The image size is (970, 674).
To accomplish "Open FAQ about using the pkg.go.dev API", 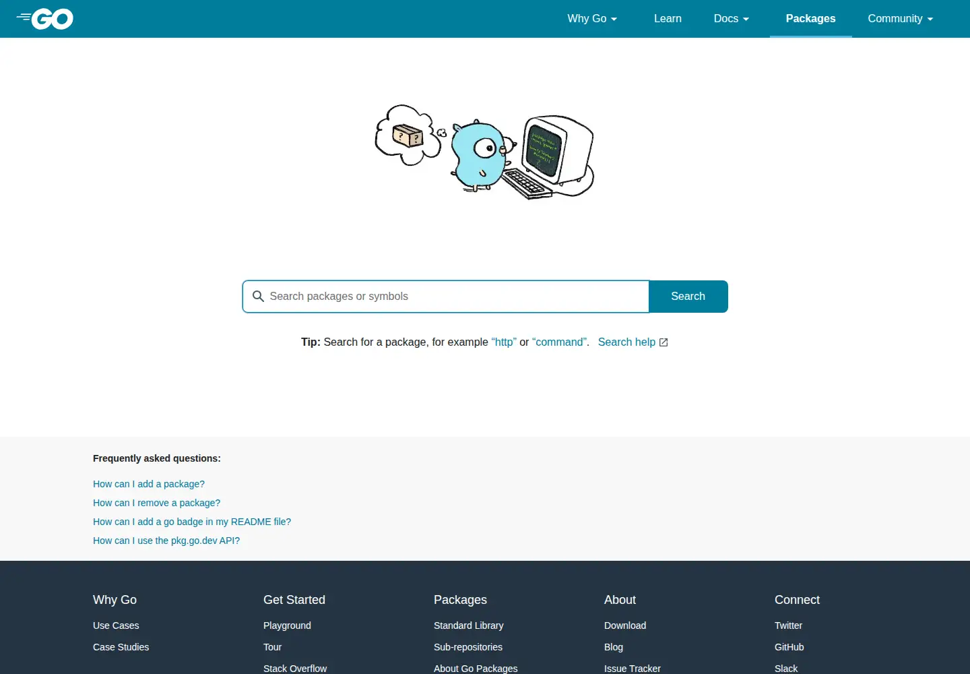I will tap(166, 541).
